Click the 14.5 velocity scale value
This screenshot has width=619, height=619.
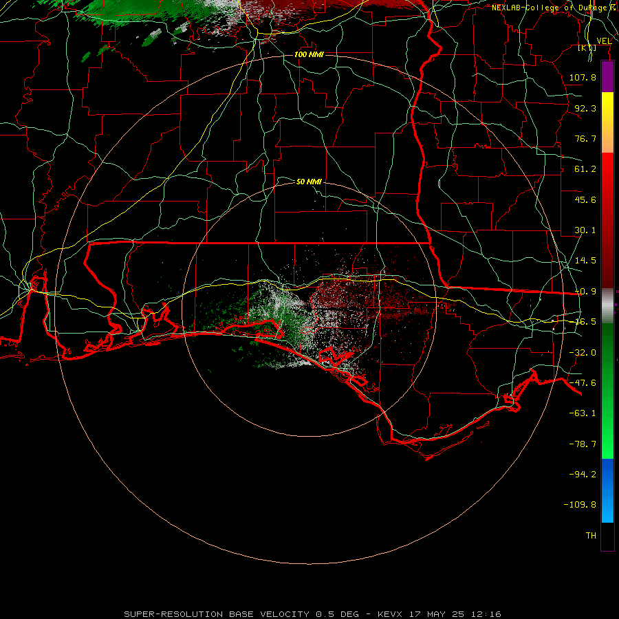(585, 261)
